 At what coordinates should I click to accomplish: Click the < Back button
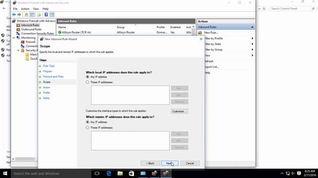pyautogui.click(x=150, y=163)
